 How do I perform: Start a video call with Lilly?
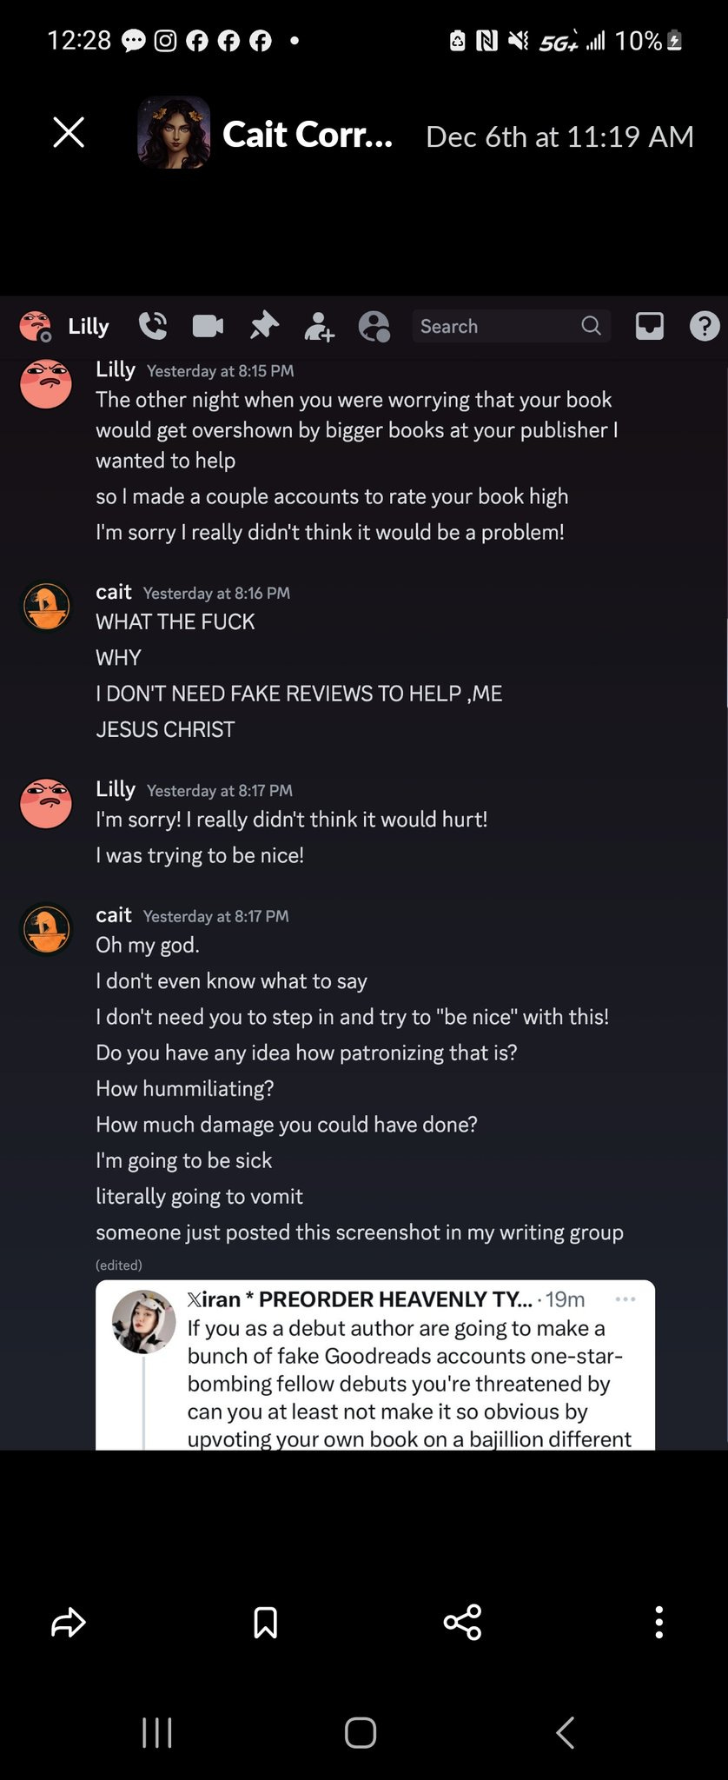pyautogui.click(x=208, y=326)
